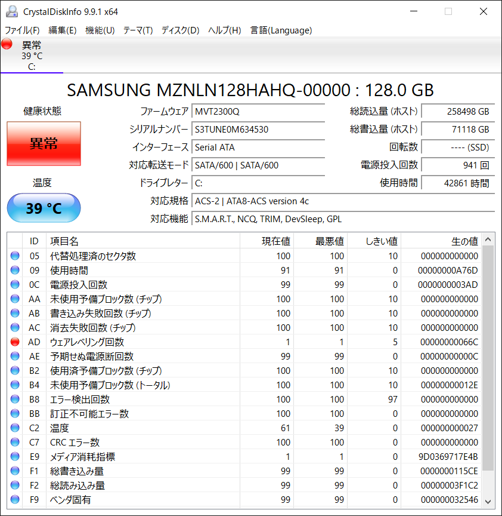Open the ディスク(D) menu
This screenshot has width=502, height=516.
click(x=181, y=30)
